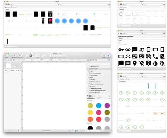167x138 pixels.
Task: Select the crossed-out droplet icon
Action: click(x=162, y=63)
